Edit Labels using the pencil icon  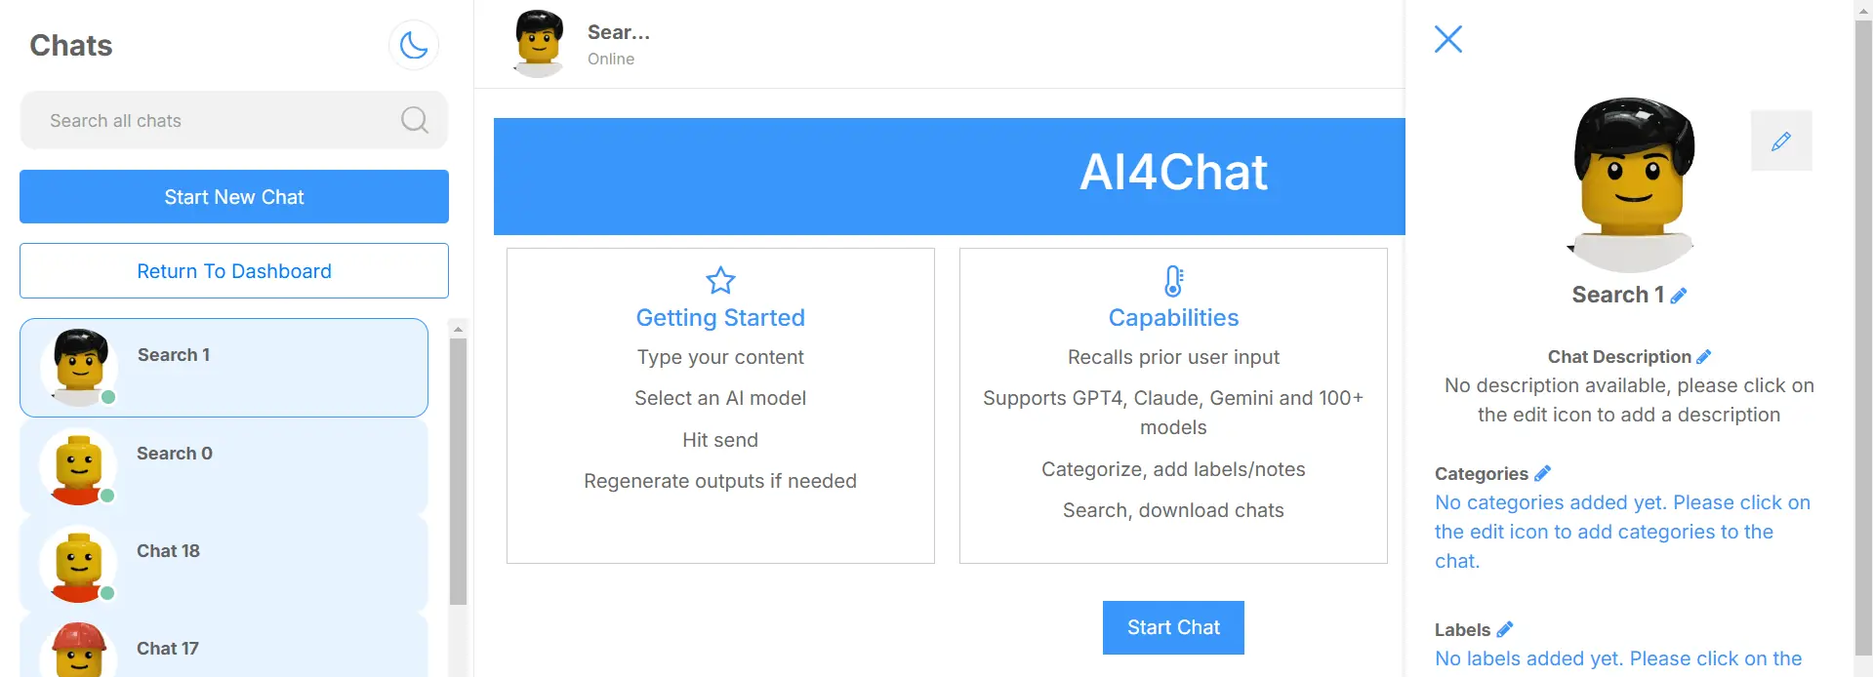(1505, 629)
